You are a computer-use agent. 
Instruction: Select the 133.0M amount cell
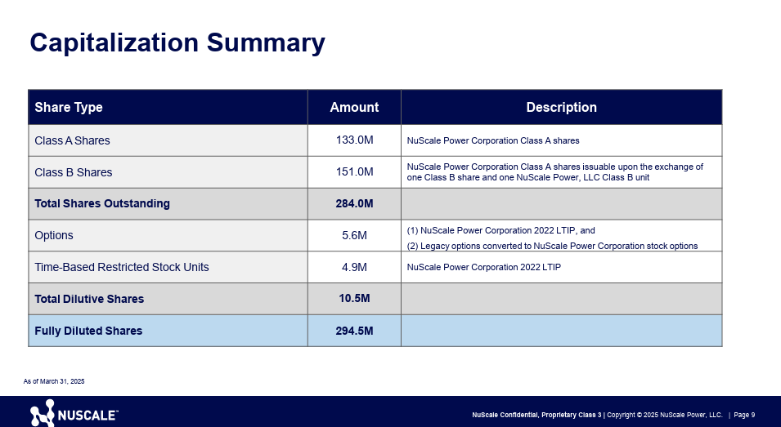[x=354, y=140]
